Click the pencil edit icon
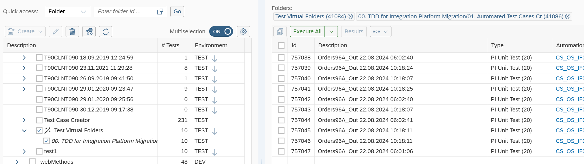Image resolution: width=584 pixels, height=164 pixels. point(56,32)
